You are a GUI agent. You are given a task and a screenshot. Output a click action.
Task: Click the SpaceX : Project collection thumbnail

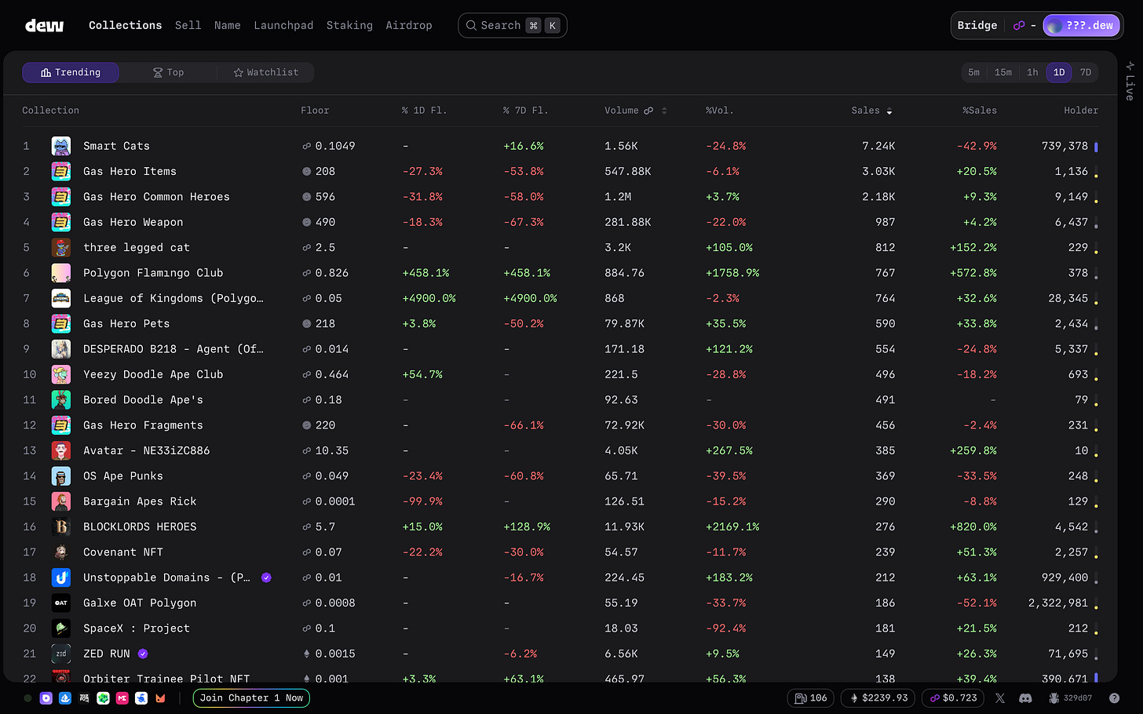pyautogui.click(x=61, y=628)
